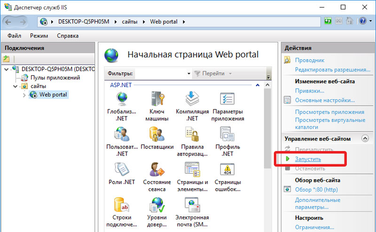
Task: Open dropdown after Web portal in breadcrumb
Action: pos(184,22)
